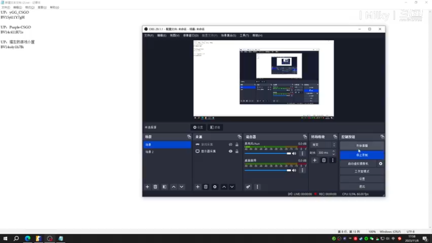Click Exit button in Controls panel
The height and width of the screenshot is (243, 432).
[362, 186]
